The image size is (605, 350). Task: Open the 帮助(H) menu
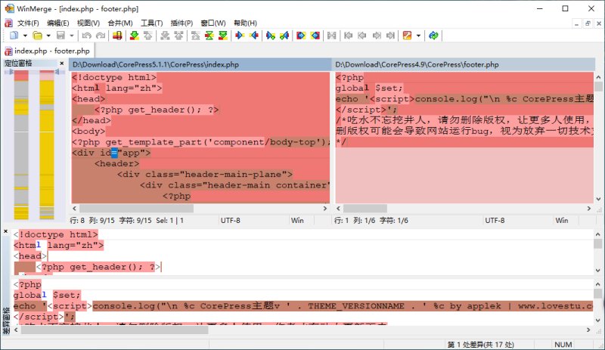click(245, 23)
